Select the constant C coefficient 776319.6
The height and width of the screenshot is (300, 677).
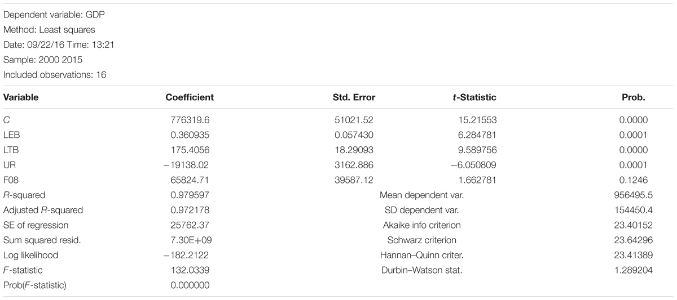coord(190,120)
